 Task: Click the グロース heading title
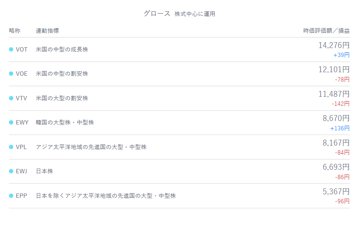click(157, 13)
